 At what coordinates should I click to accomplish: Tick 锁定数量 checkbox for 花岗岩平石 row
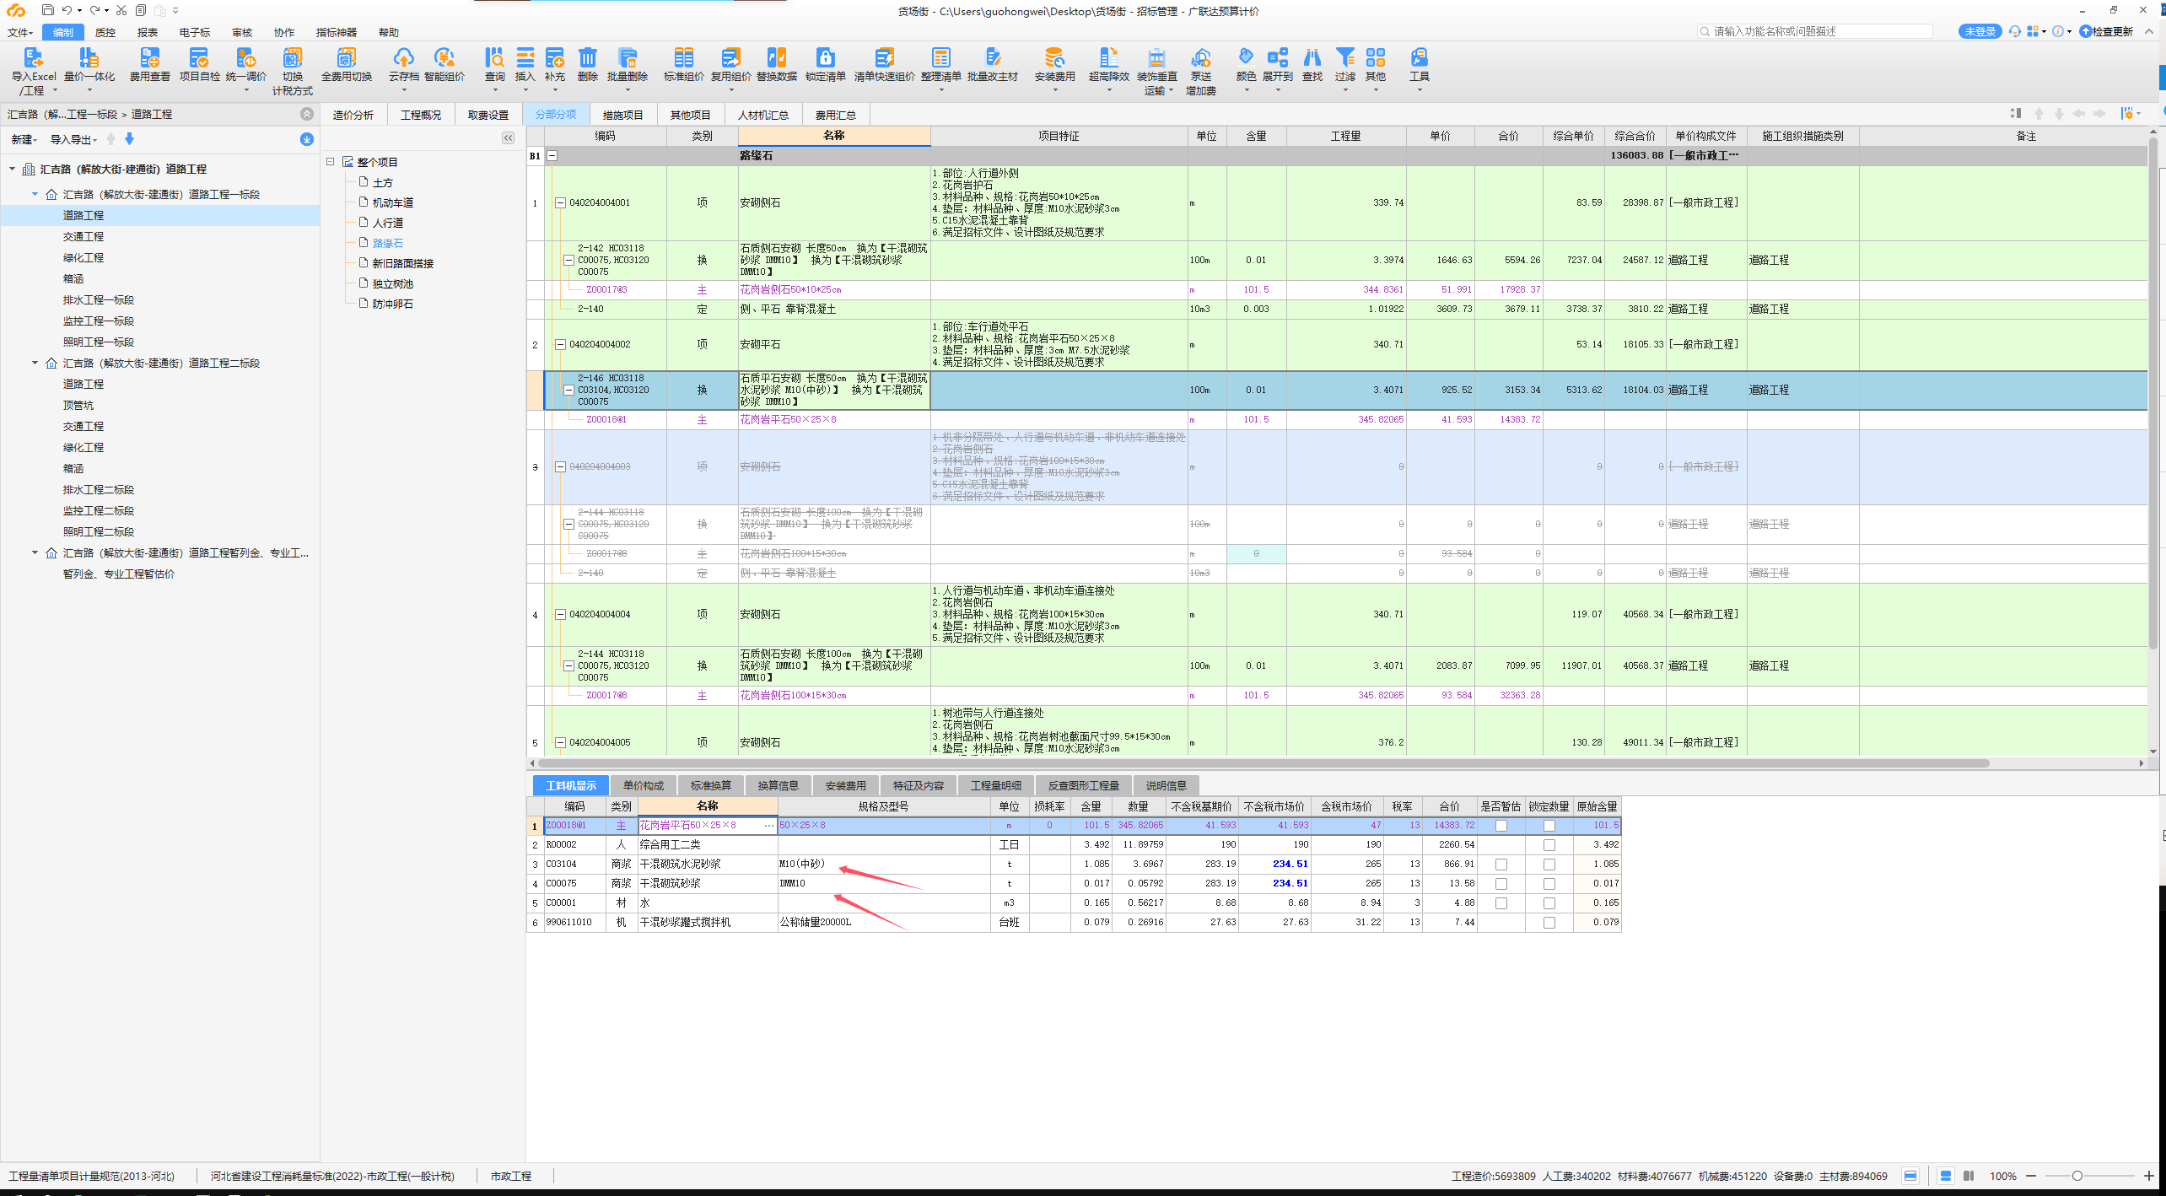pos(1549,826)
